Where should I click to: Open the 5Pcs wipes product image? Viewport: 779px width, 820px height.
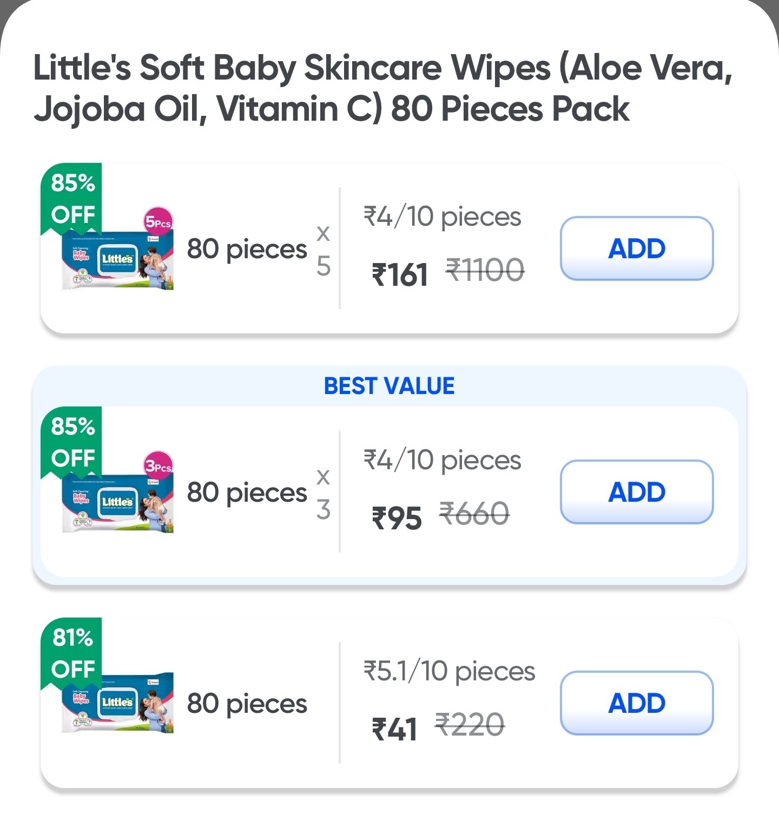click(117, 260)
